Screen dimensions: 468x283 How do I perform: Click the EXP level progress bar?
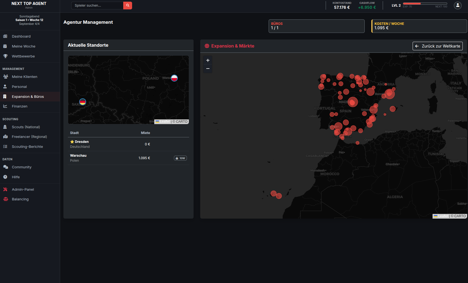coord(425,3)
